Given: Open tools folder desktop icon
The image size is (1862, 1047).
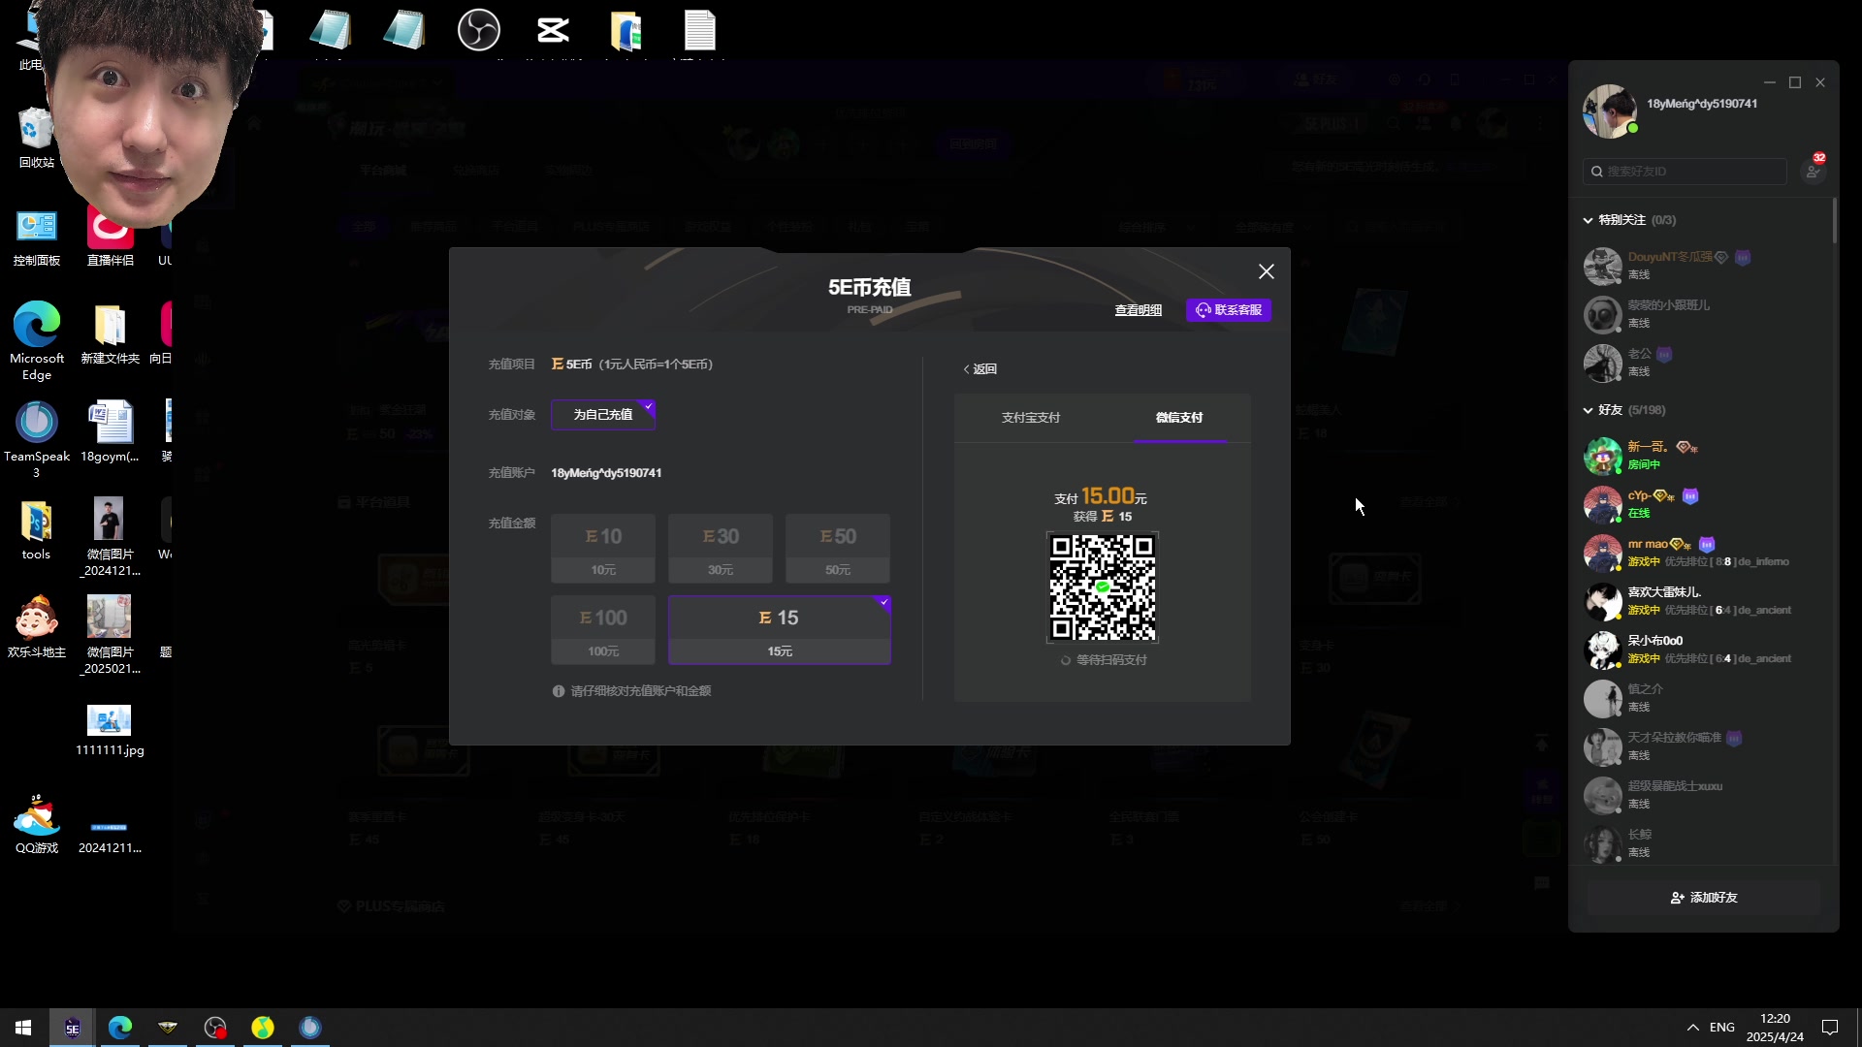Looking at the screenshot, I should (36, 530).
